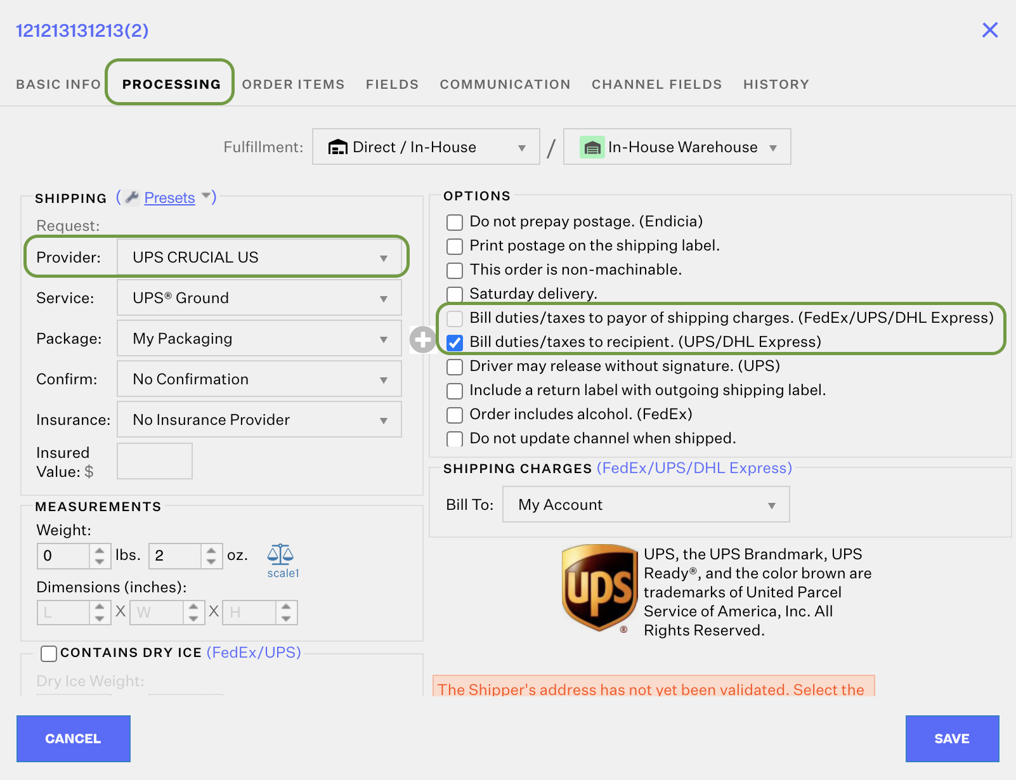
Task: Click the oz weight input field
Action: (x=175, y=556)
